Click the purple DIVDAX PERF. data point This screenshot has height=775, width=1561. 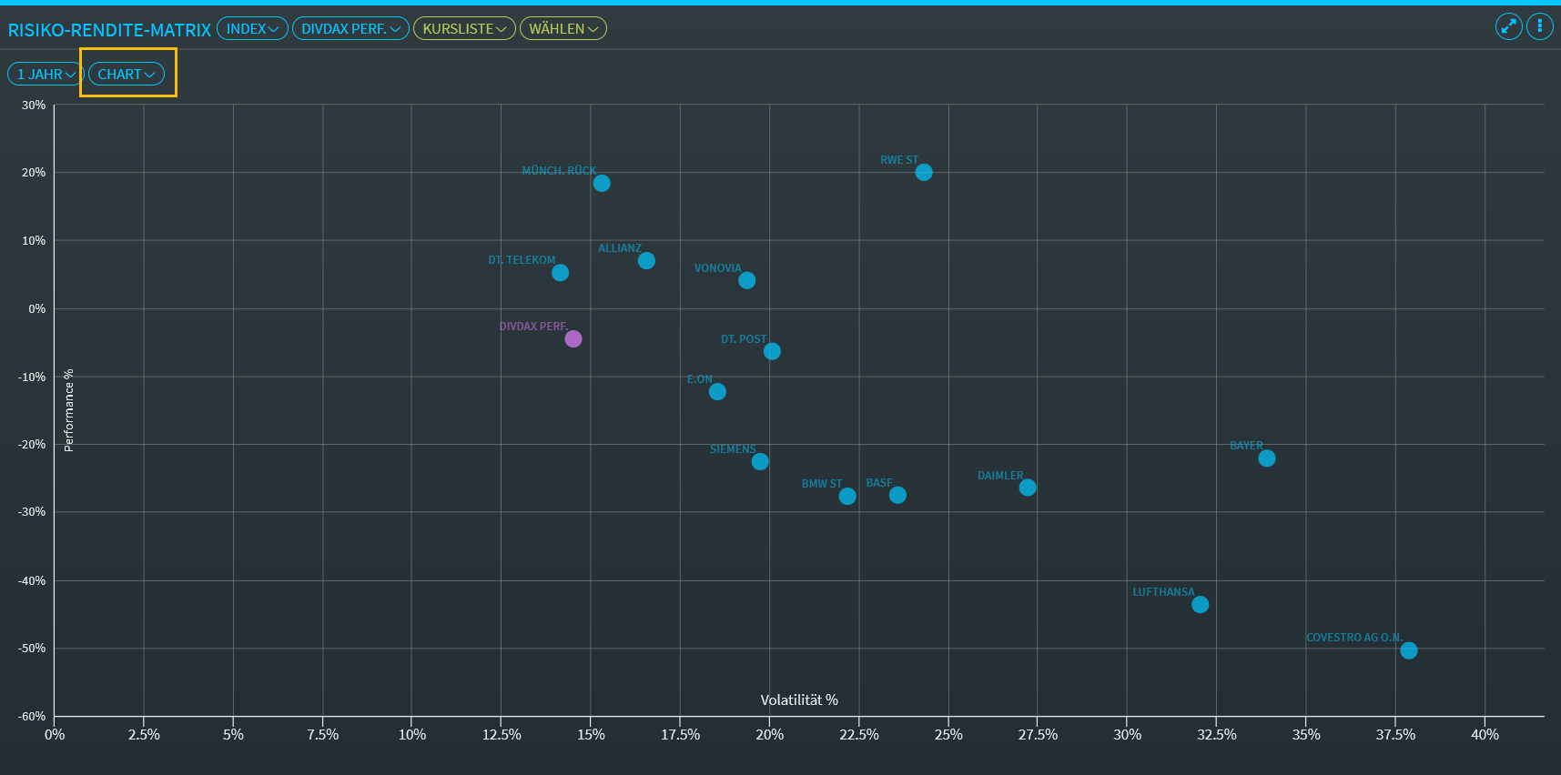tap(573, 339)
